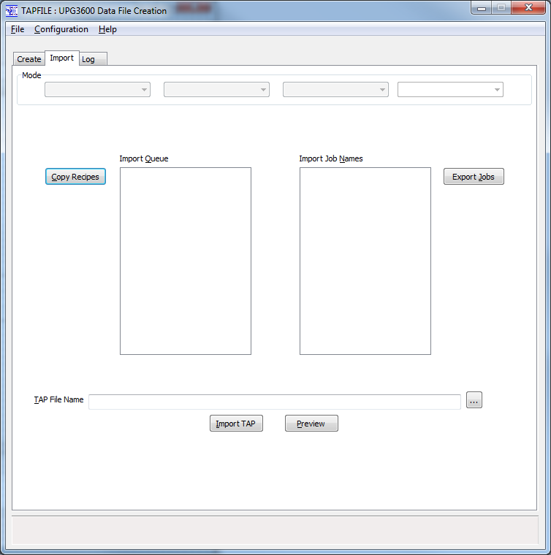Open the Configuration menu
Image resolution: width=551 pixels, height=555 pixels.
pyautogui.click(x=61, y=29)
